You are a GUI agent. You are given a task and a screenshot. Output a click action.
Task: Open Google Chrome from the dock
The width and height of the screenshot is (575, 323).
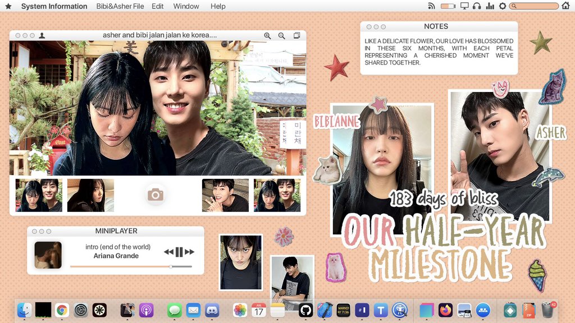pos(62,310)
